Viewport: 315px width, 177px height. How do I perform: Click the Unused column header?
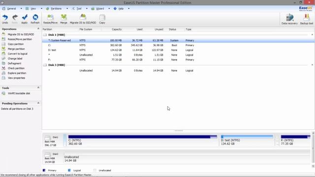[159, 29]
